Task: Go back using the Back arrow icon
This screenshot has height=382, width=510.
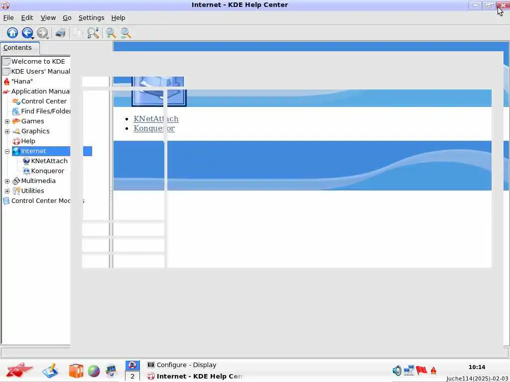Action: point(27,33)
